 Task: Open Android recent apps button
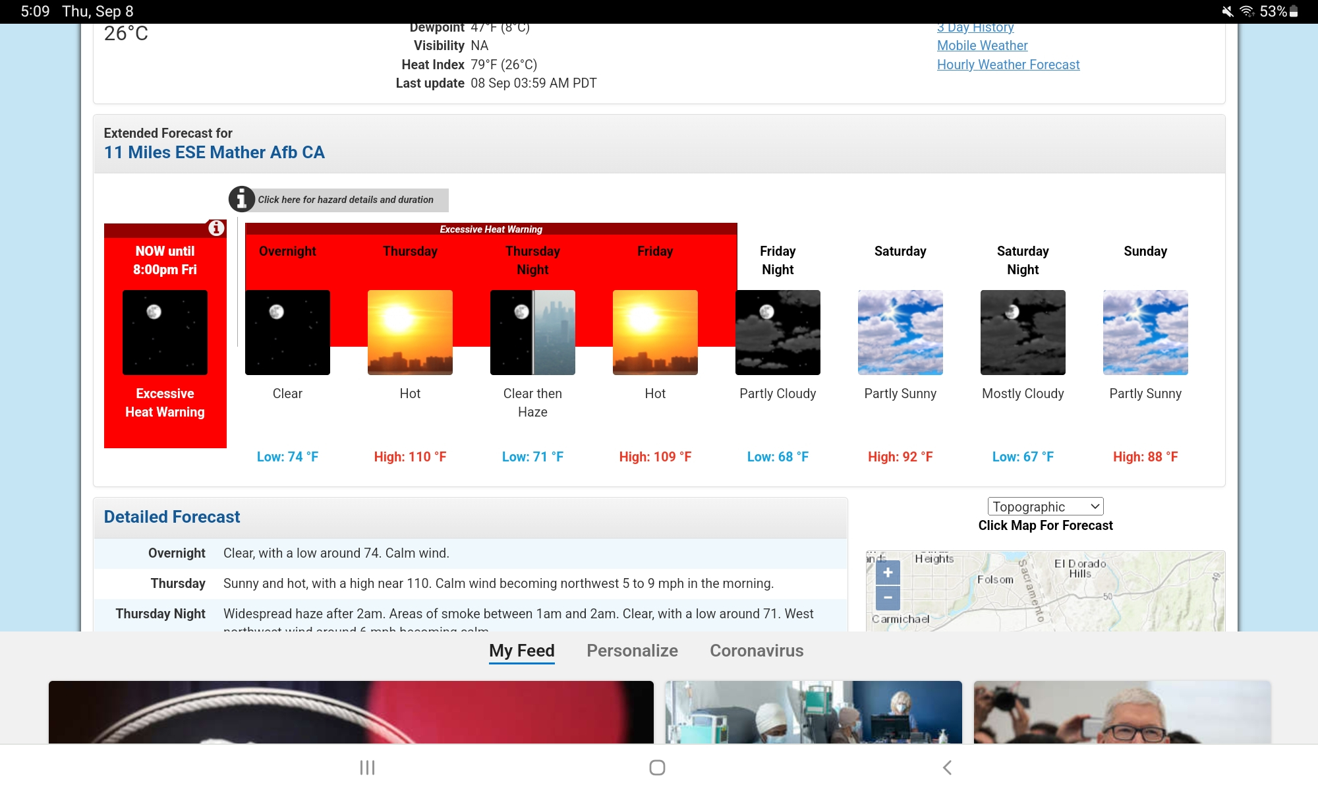point(367,767)
